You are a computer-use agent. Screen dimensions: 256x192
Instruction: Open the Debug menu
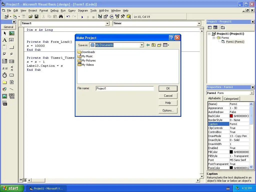point(54,10)
